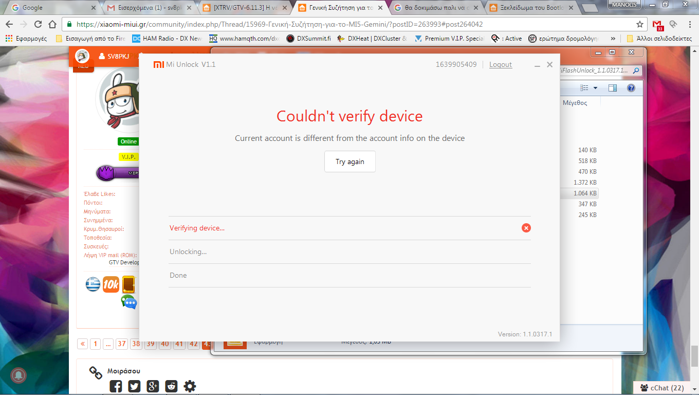The height and width of the screenshot is (395, 699).
Task: Click the notification bell button
Action: tap(19, 375)
